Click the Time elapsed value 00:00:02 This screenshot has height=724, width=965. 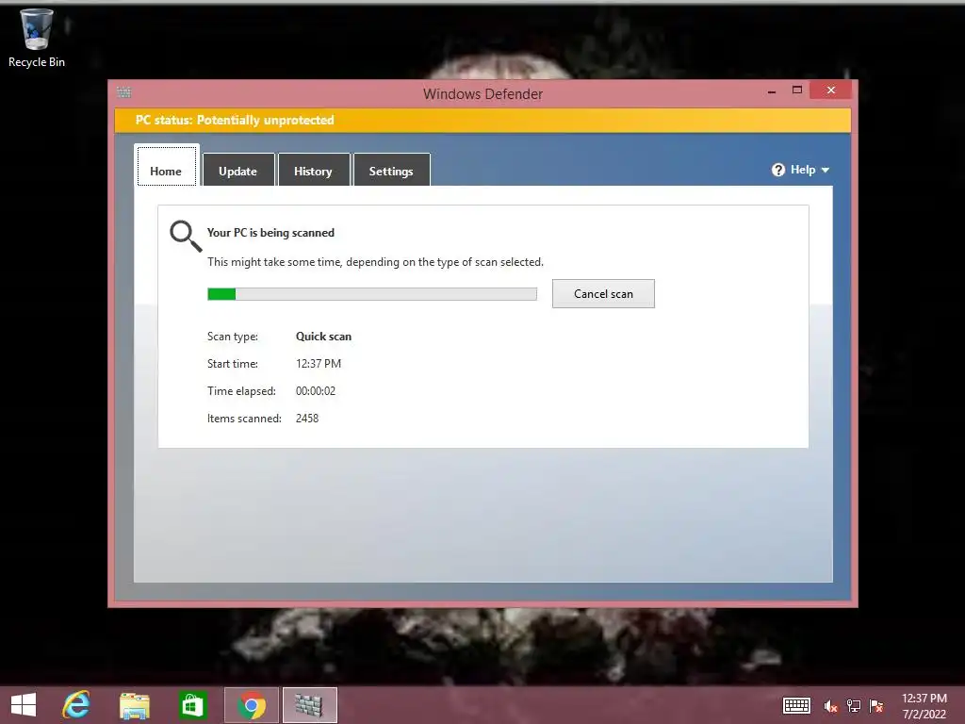[x=316, y=391]
